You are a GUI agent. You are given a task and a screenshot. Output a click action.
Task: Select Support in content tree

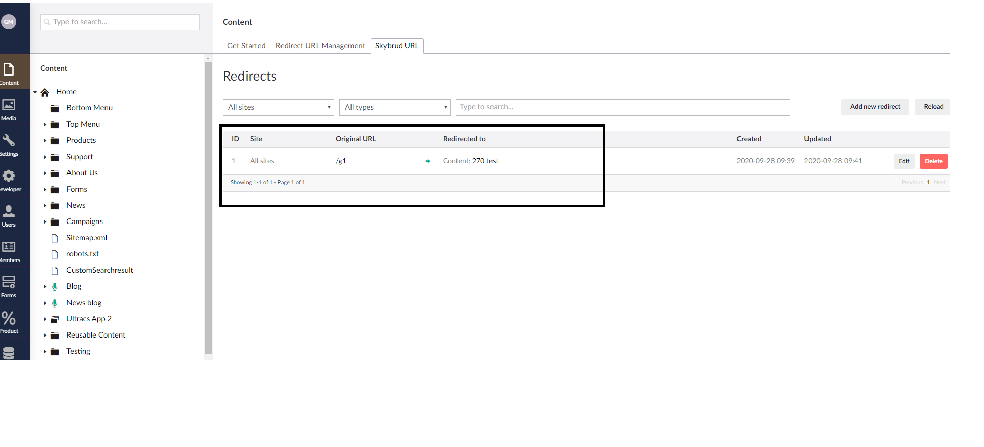[80, 157]
